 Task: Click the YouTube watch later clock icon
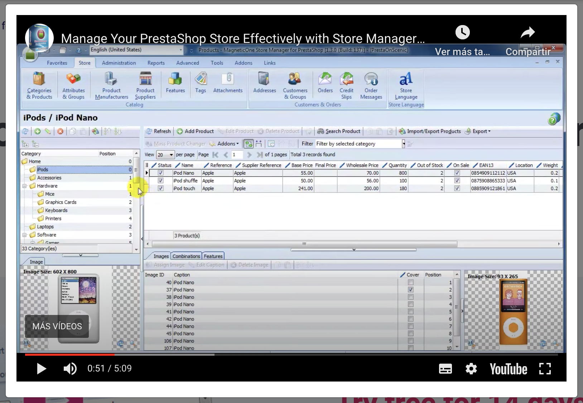462,32
